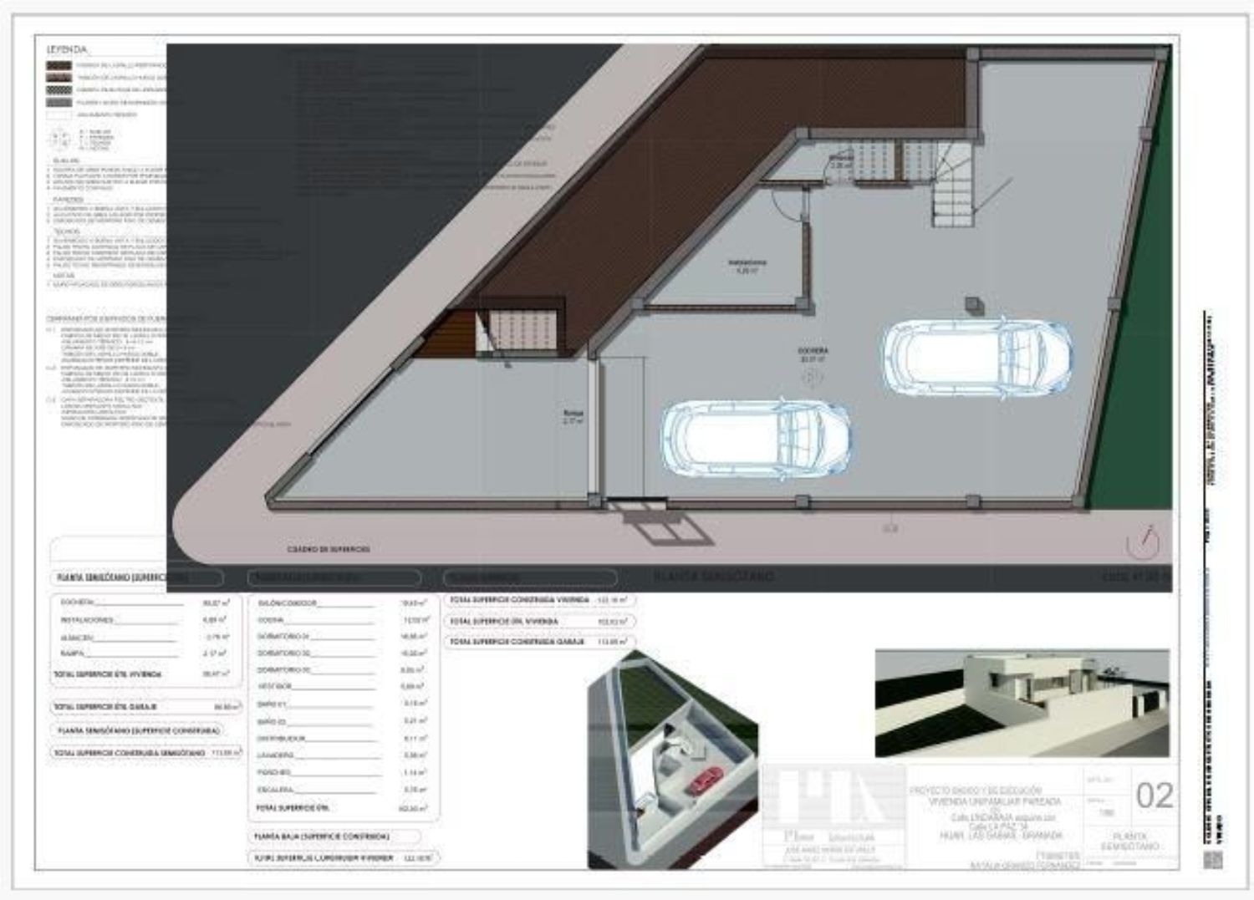The width and height of the screenshot is (1254, 900).
Task: Click the QR code at bottom right
Action: pyautogui.click(x=1213, y=860)
